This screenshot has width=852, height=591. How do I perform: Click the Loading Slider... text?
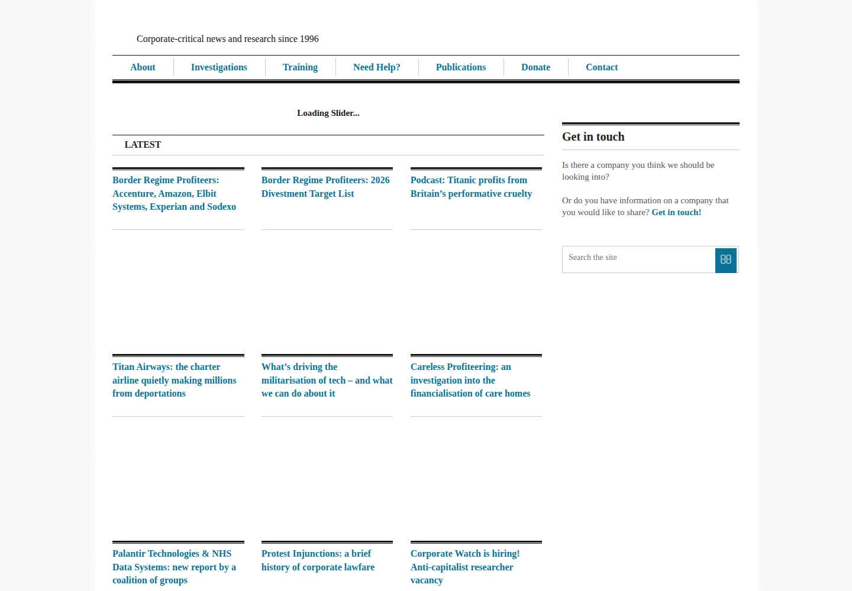[x=328, y=113]
